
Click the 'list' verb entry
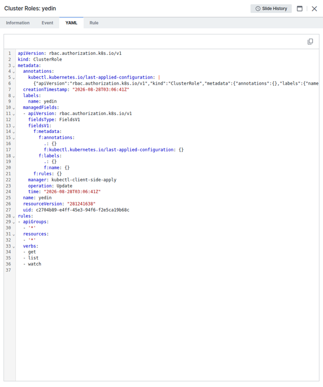pyautogui.click(x=33, y=258)
